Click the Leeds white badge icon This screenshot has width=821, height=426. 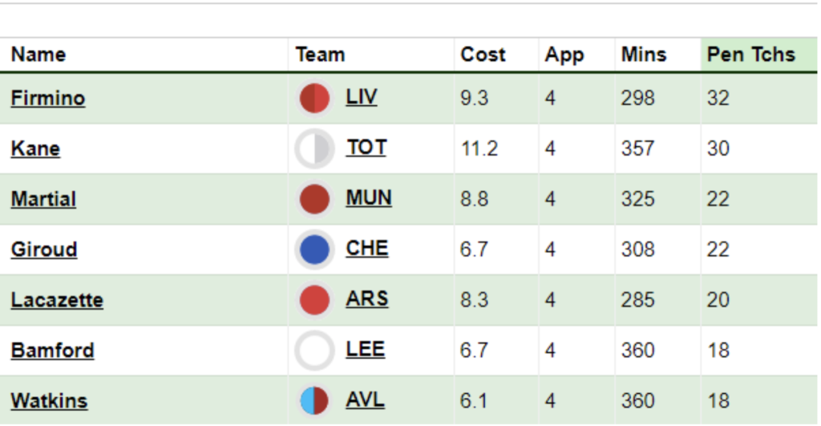pos(314,350)
